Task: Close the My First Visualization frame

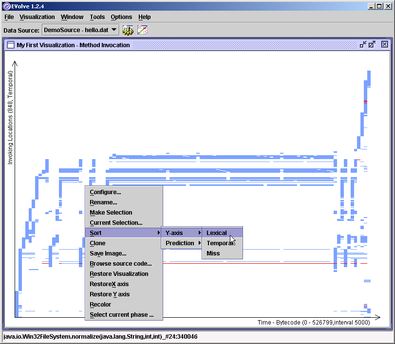Action: point(384,45)
